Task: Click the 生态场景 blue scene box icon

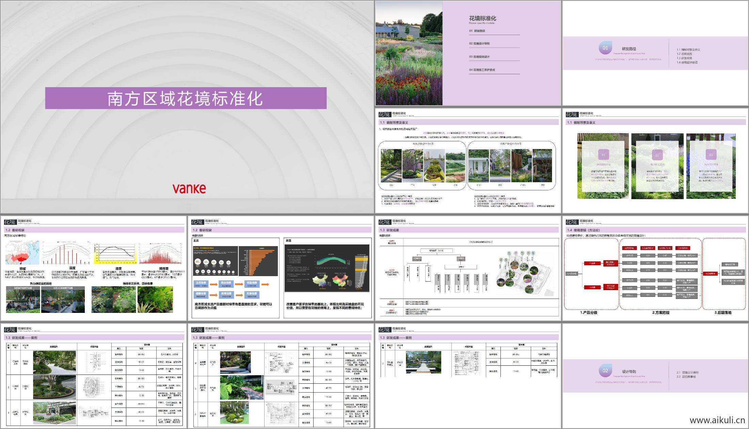Action: point(201,284)
